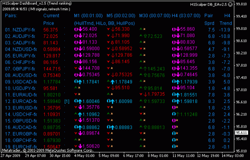Click current price 129.817

(x=52, y=56)
